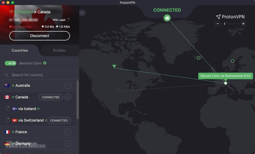Click the country list scrollbar
Screen dimensions: 255x154
(x=77, y=100)
